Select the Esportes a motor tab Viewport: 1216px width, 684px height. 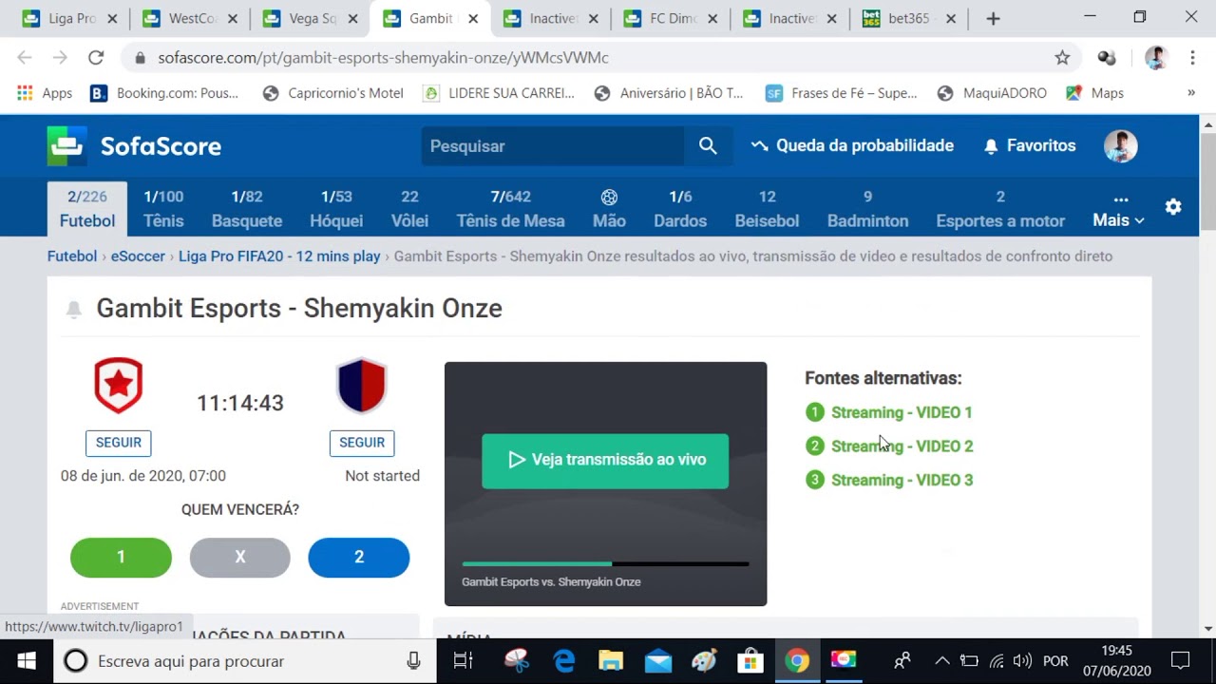pos(1000,209)
